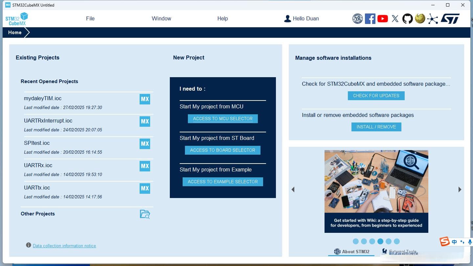Click the user account silhouette icon
The width and height of the screenshot is (473, 266).
coord(287,19)
